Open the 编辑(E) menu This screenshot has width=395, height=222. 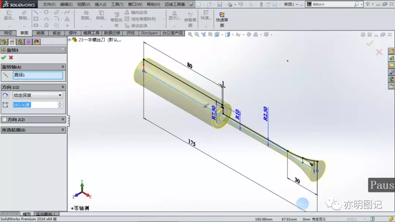point(66,4)
